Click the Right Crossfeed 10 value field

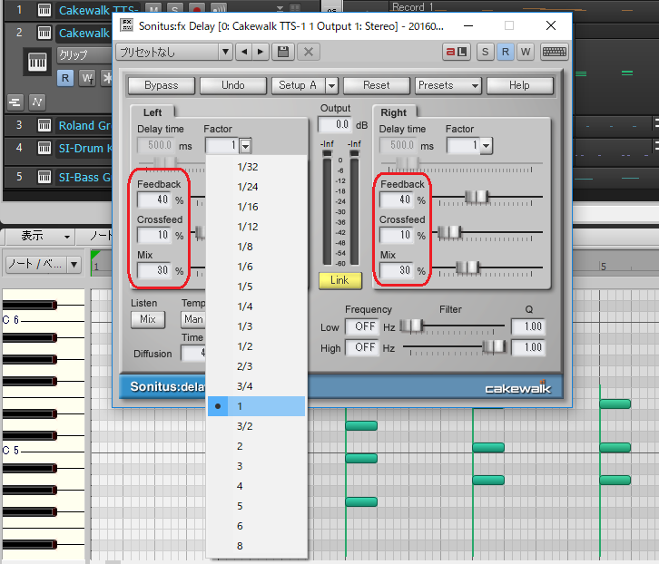click(x=397, y=235)
